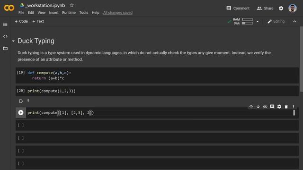
Task: Click the Colab logo
Action: (9, 8)
